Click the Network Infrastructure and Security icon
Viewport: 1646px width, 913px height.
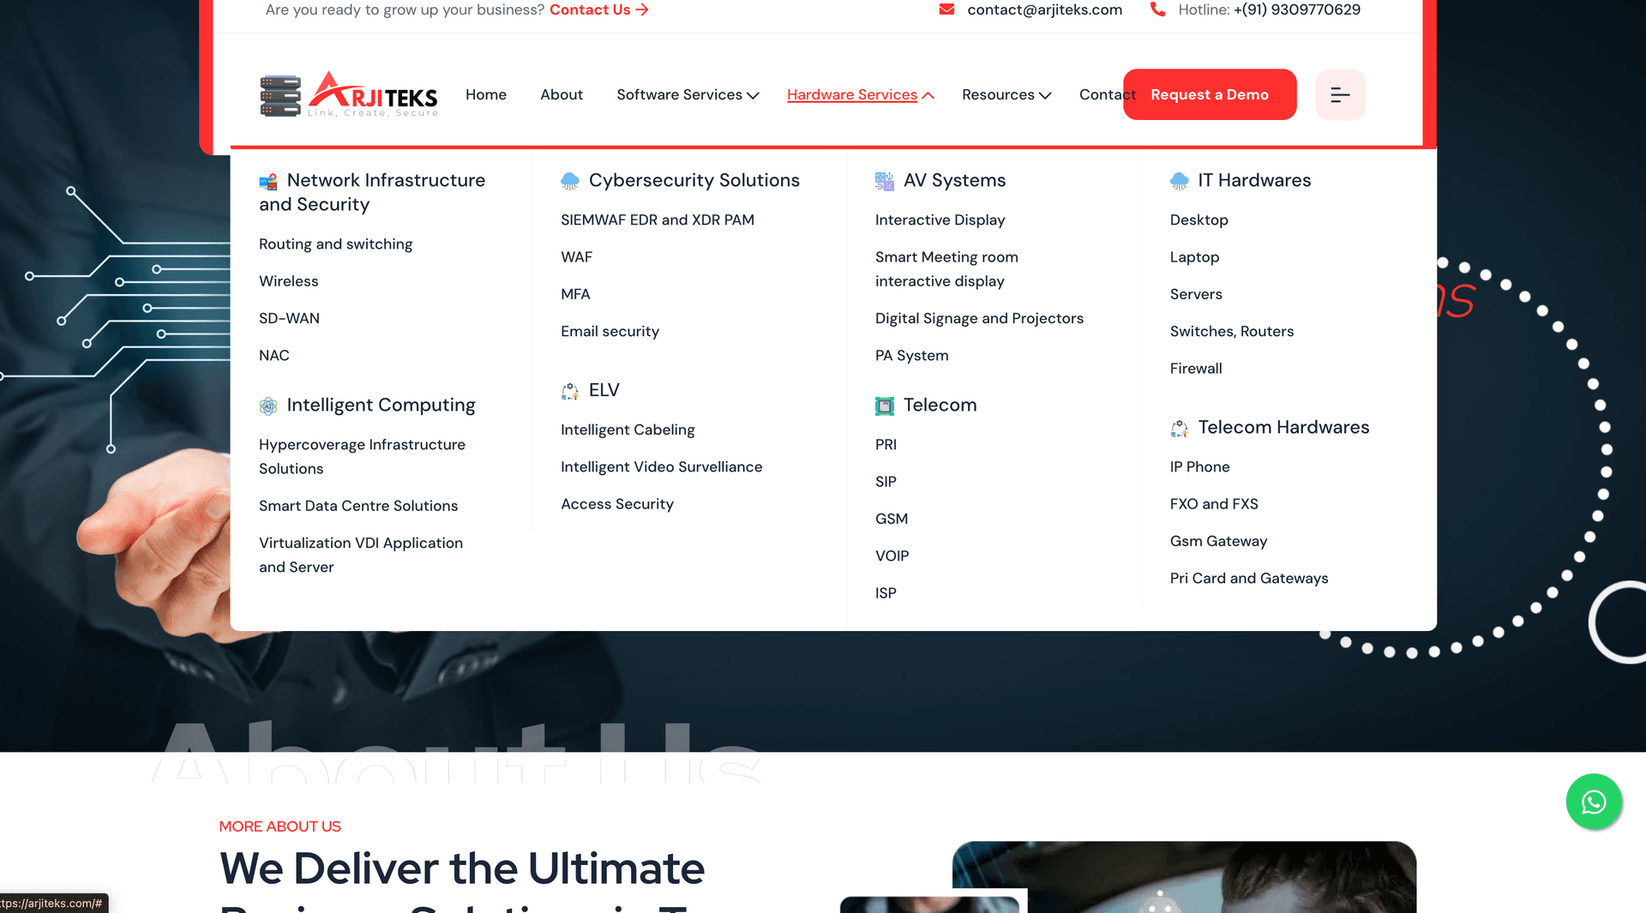(x=268, y=181)
